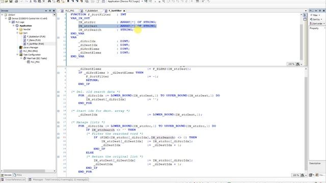This screenshot has height=183, width=326.
Task: Collapse the MainTask node
Action: (21, 58)
